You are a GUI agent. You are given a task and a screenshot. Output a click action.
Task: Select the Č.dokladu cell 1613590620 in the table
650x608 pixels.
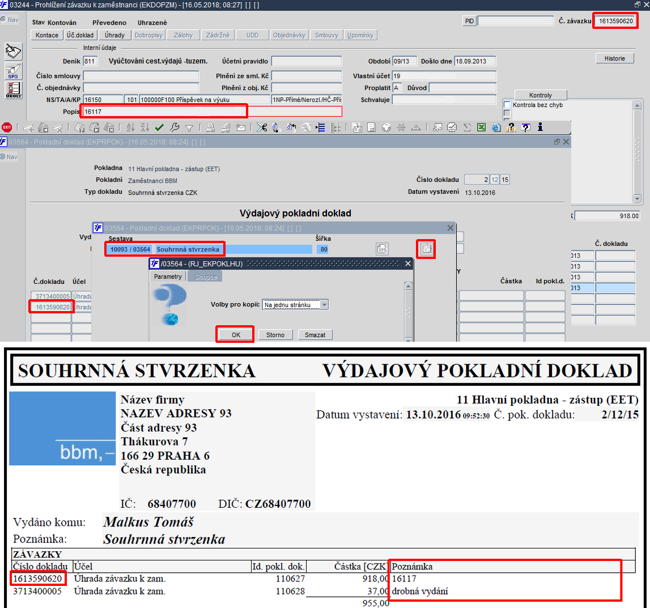(52, 307)
